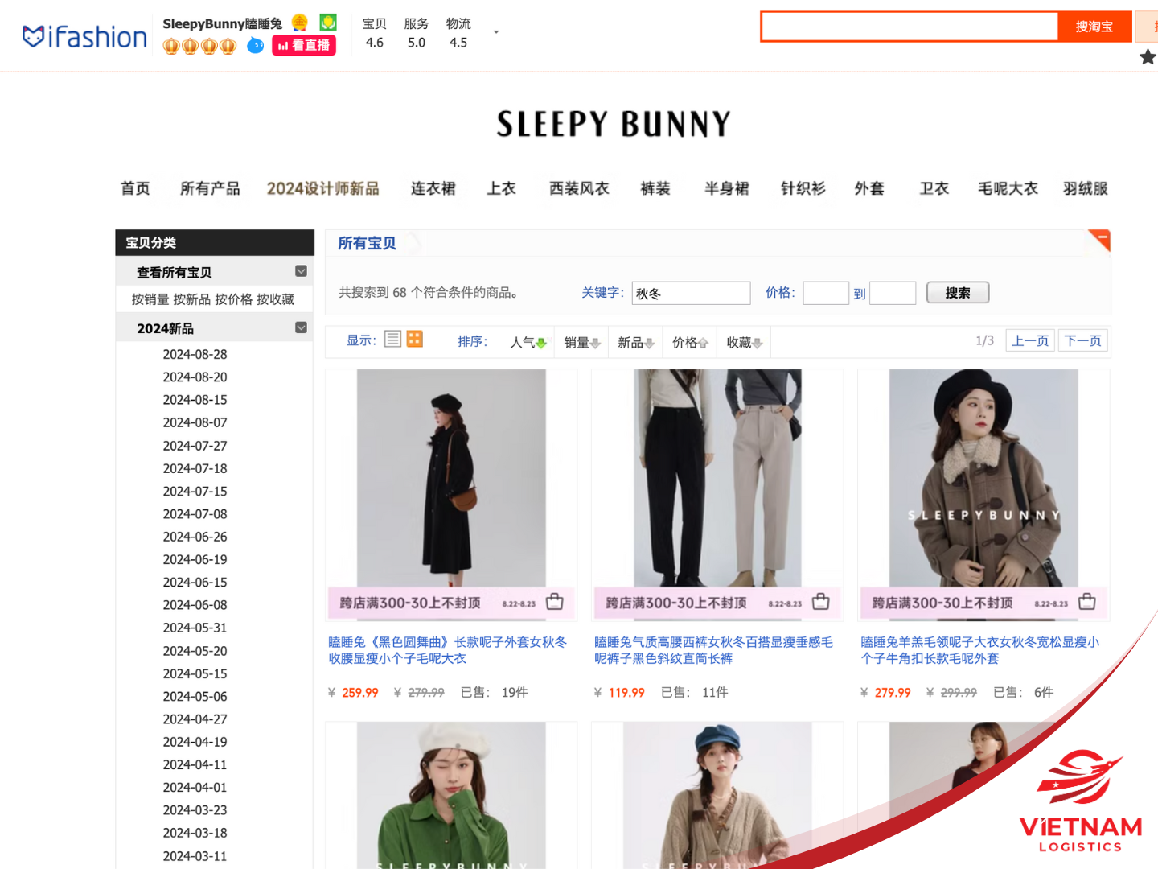Click the minimum price input field
The width and height of the screenshot is (1158, 869).
[826, 293]
